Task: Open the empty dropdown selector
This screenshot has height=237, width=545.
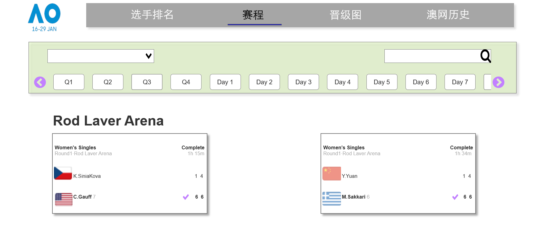Action: coord(101,56)
